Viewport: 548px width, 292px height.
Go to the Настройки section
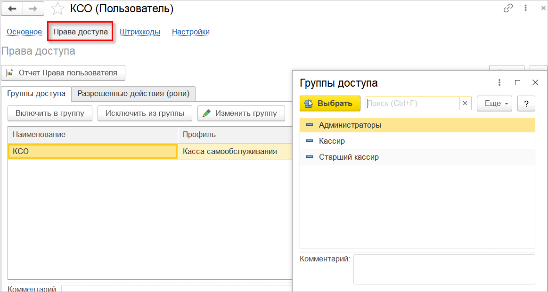click(x=191, y=32)
